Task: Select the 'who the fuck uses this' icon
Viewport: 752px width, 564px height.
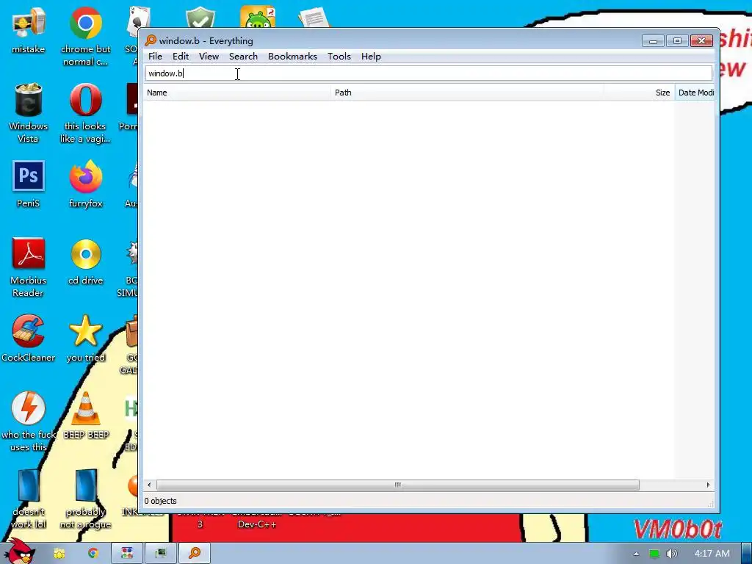Action: point(29,422)
